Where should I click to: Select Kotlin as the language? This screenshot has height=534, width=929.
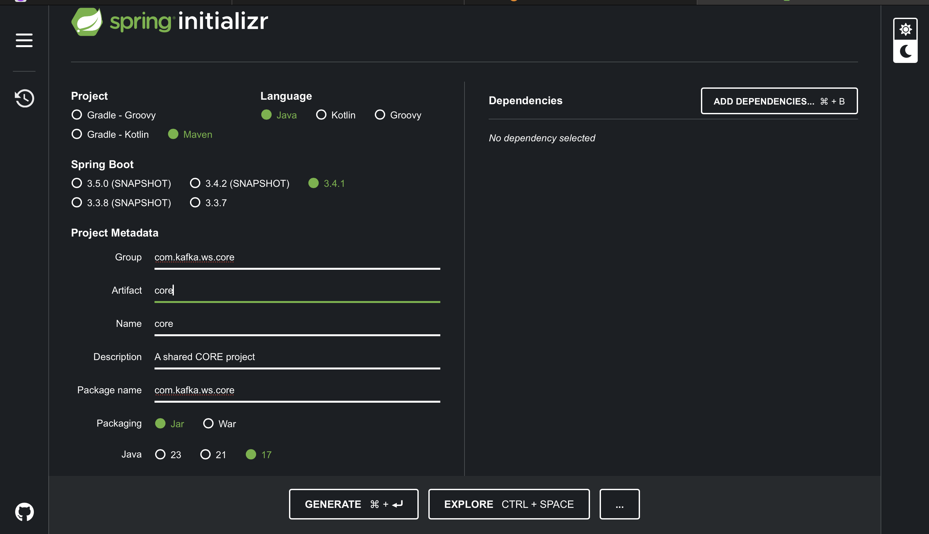point(321,115)
